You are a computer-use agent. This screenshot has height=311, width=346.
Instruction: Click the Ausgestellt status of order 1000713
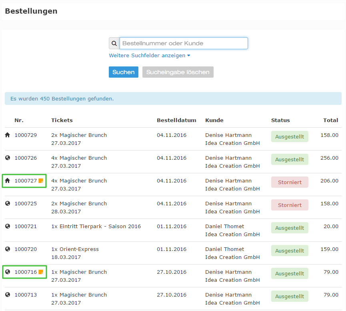(290, 296)
